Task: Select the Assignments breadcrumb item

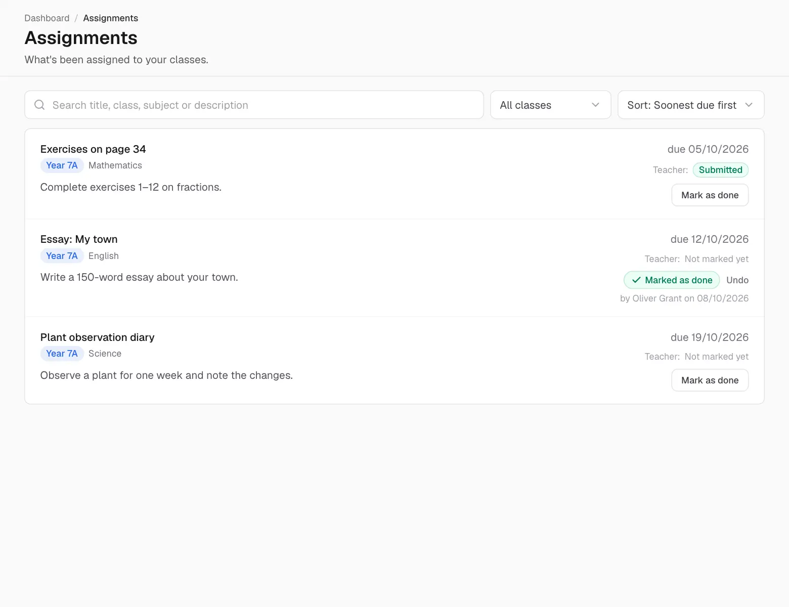Action: pos(110,18)
